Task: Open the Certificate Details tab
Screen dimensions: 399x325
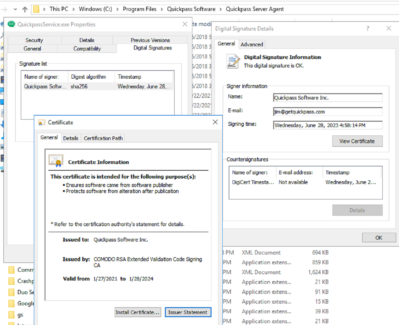Action: [71, 138]
